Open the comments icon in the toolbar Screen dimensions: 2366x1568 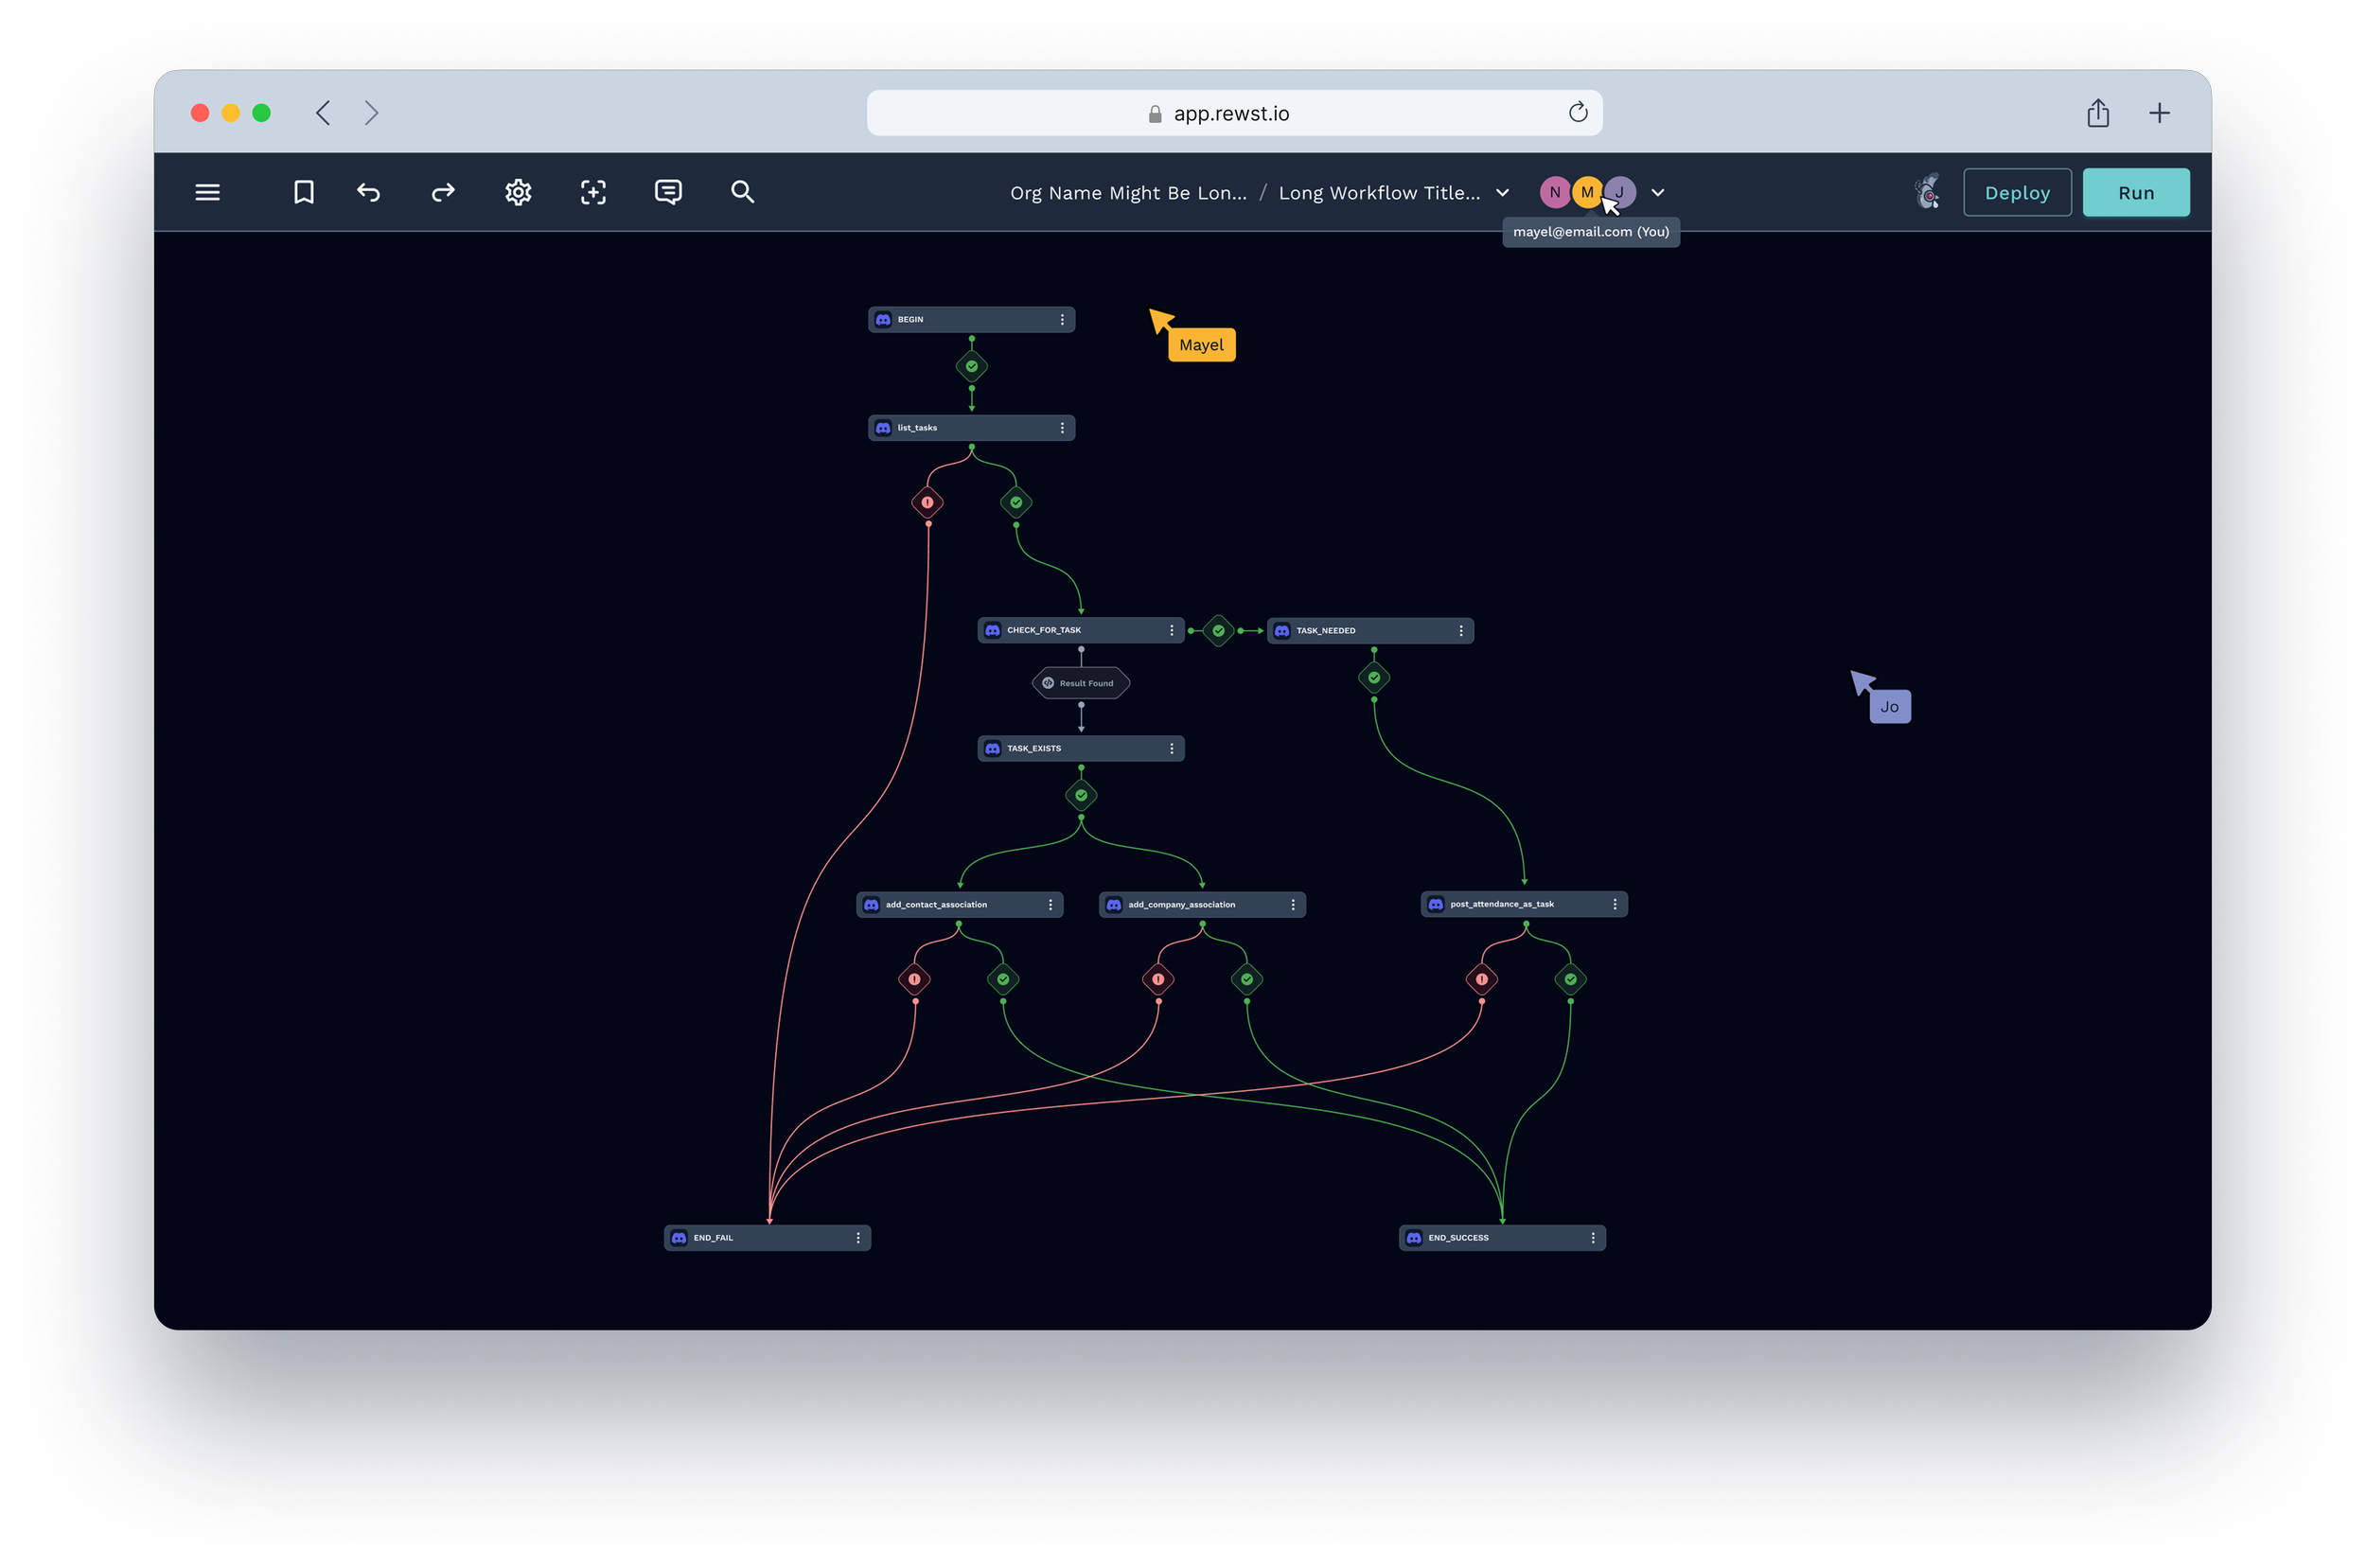pyautogui.click(x=668, y=192)
